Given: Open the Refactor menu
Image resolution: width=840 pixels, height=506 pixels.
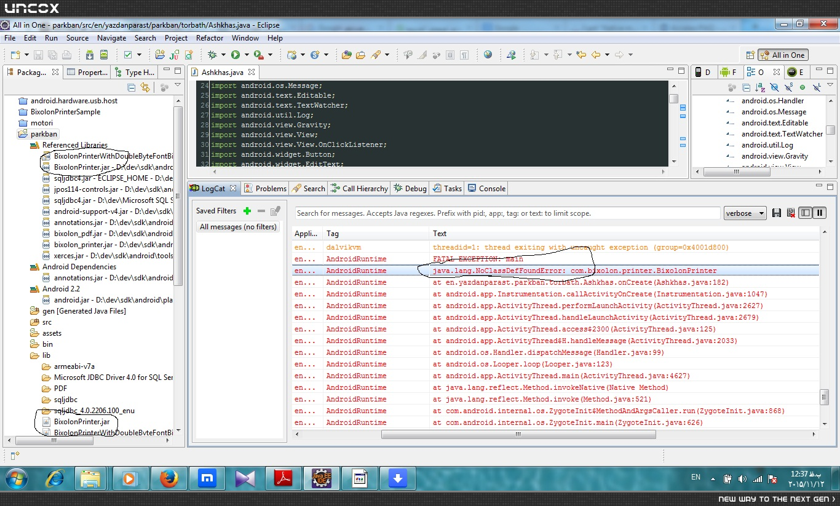Looking at the screenshot, I should coord(210,38).
